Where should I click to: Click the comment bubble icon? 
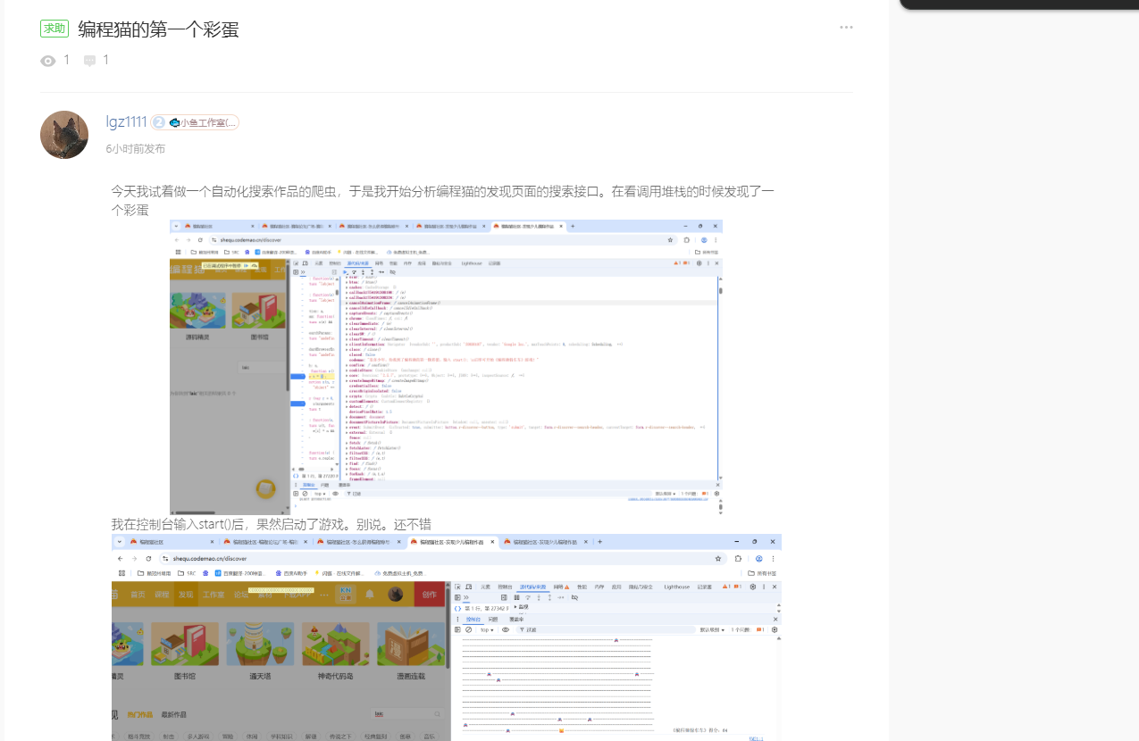(x=89, y=61)
